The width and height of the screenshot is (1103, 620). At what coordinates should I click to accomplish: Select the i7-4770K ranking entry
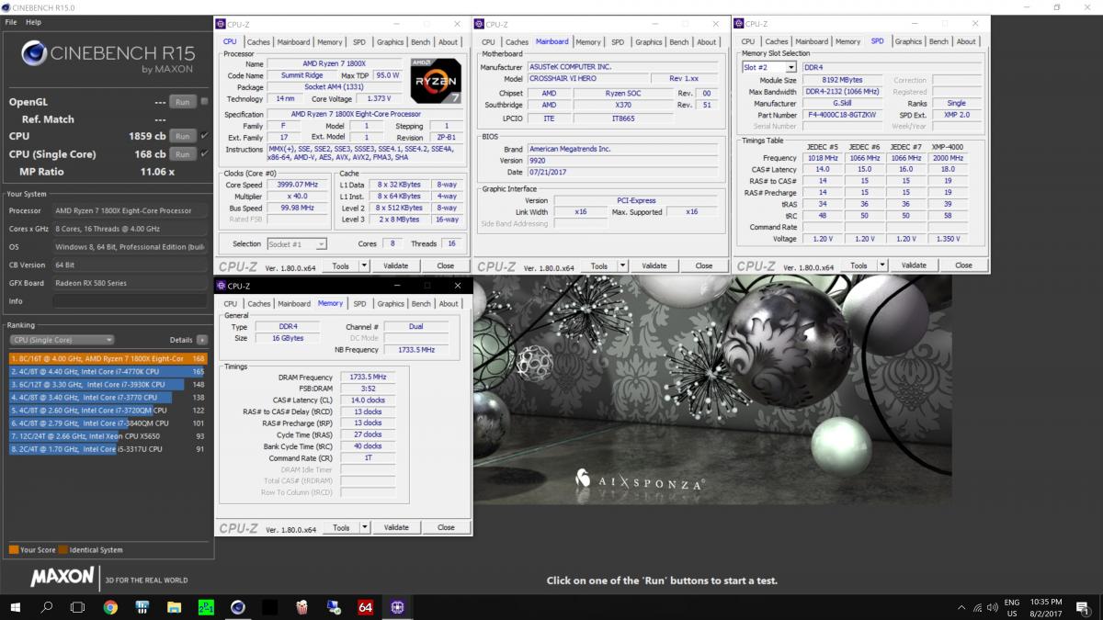[108, 371]
